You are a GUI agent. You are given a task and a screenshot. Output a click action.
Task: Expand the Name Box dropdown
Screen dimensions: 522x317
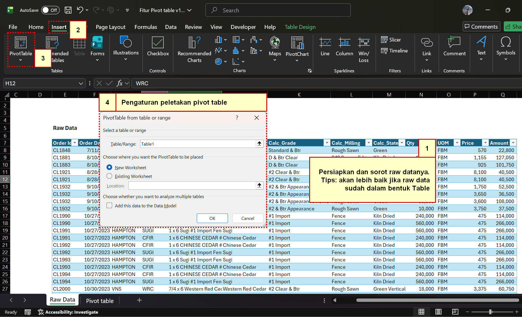81,83
